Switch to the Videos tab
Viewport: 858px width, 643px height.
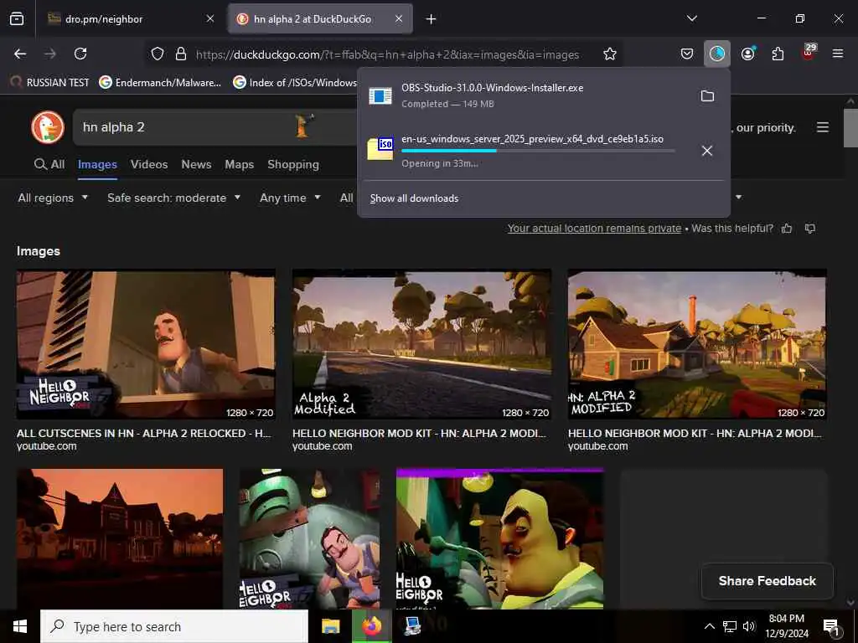pyautogui.click(x=149, y=165)
